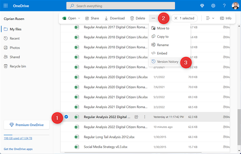This screenshot has height=154, width=241.
Task: Click Download in the toolbar
Action: click(115, 18)
